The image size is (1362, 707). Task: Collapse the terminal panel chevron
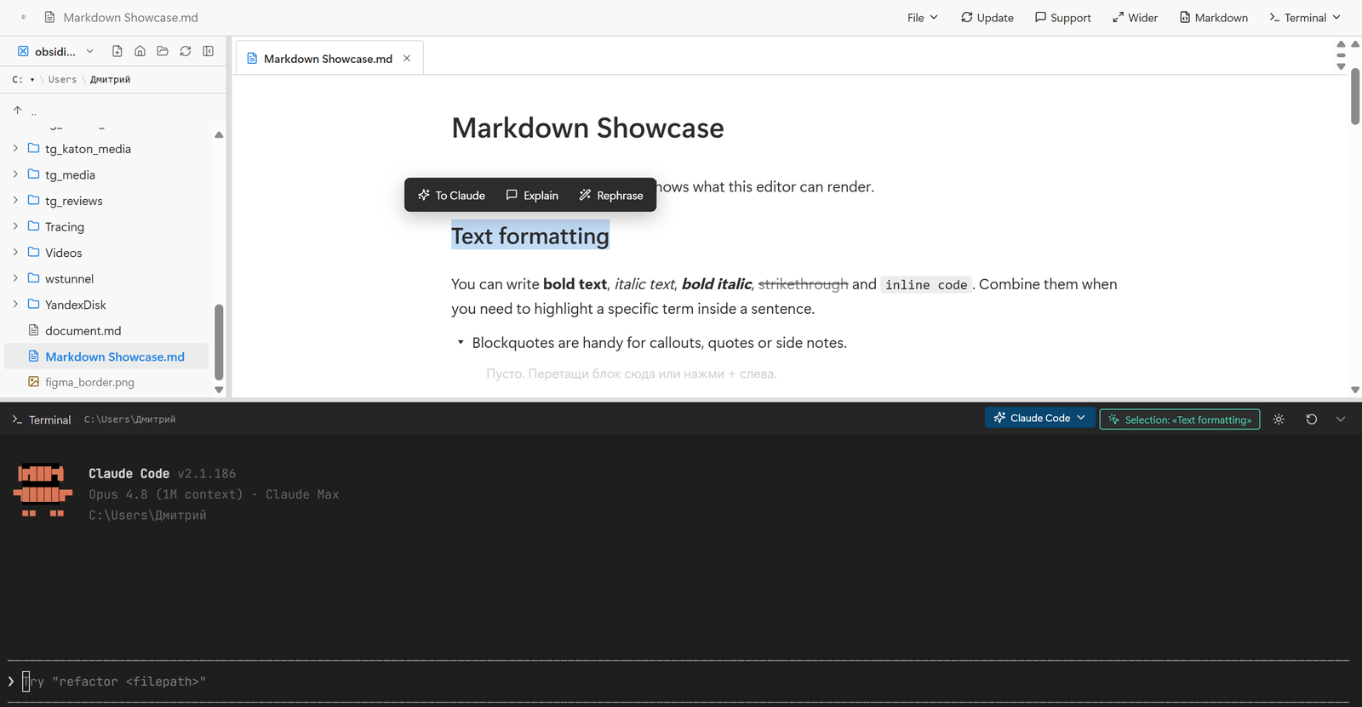click(1341, 419)
